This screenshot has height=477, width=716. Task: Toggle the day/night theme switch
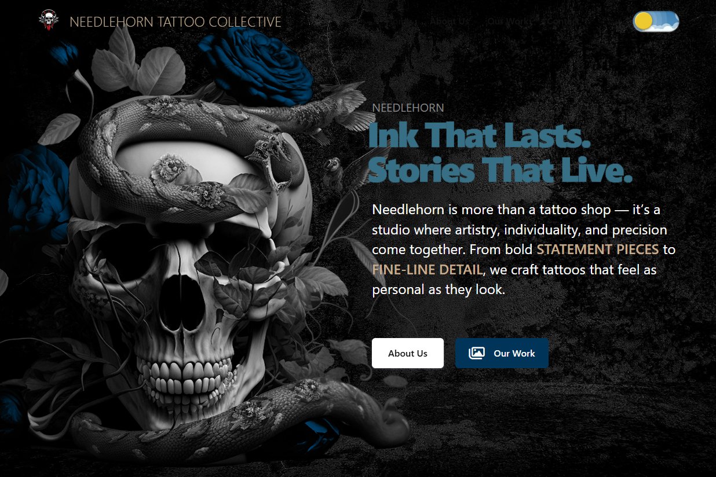[656, 21]
